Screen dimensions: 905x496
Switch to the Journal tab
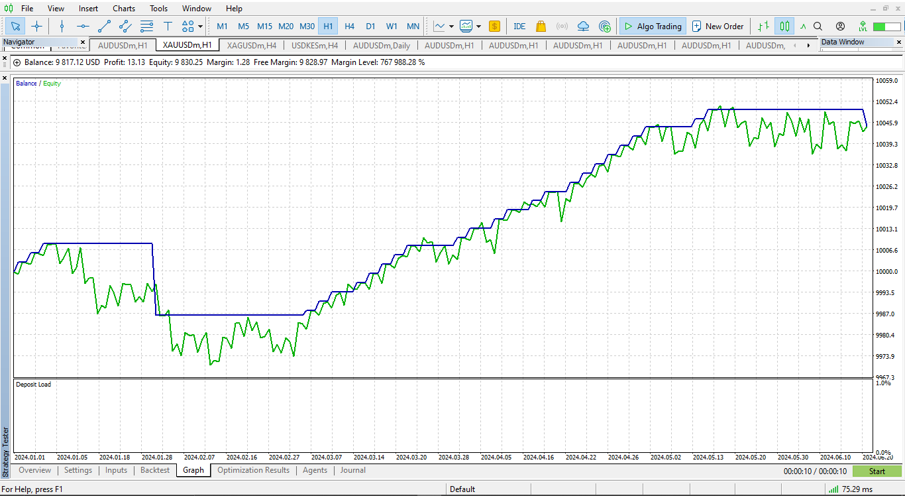352,470
